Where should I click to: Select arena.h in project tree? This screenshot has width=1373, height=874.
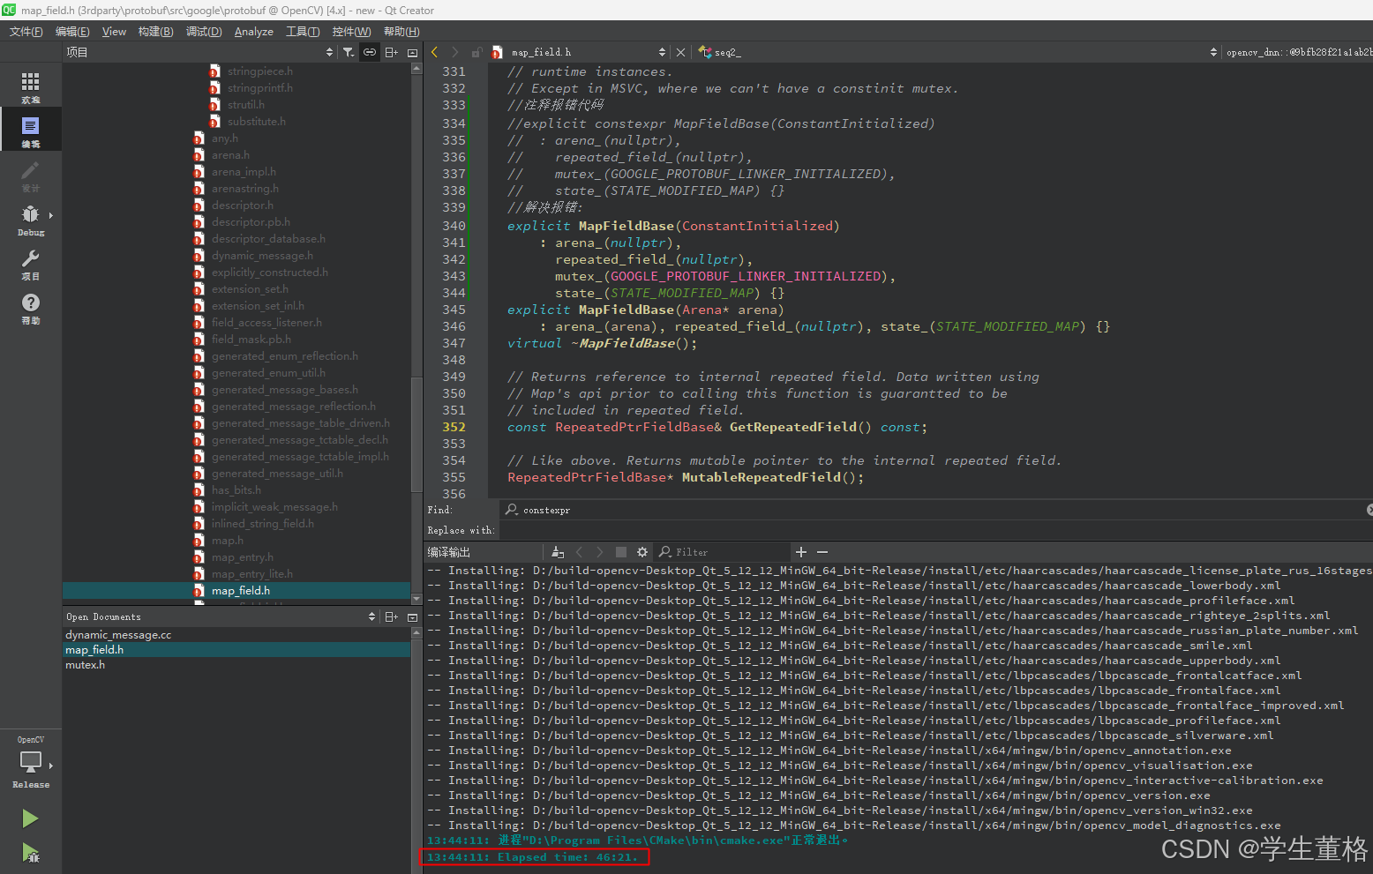(230, 155)
